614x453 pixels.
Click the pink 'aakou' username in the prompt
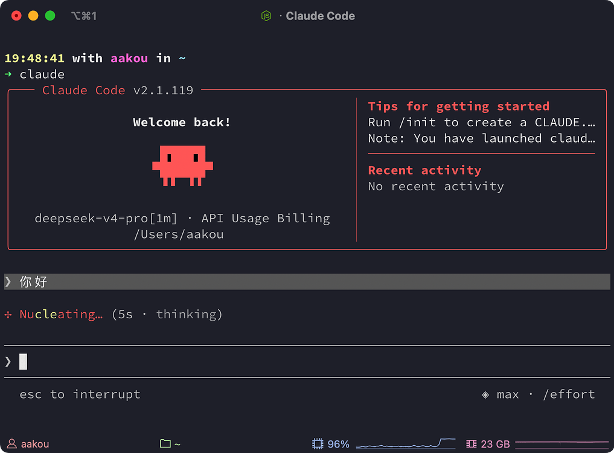point(129,58)
